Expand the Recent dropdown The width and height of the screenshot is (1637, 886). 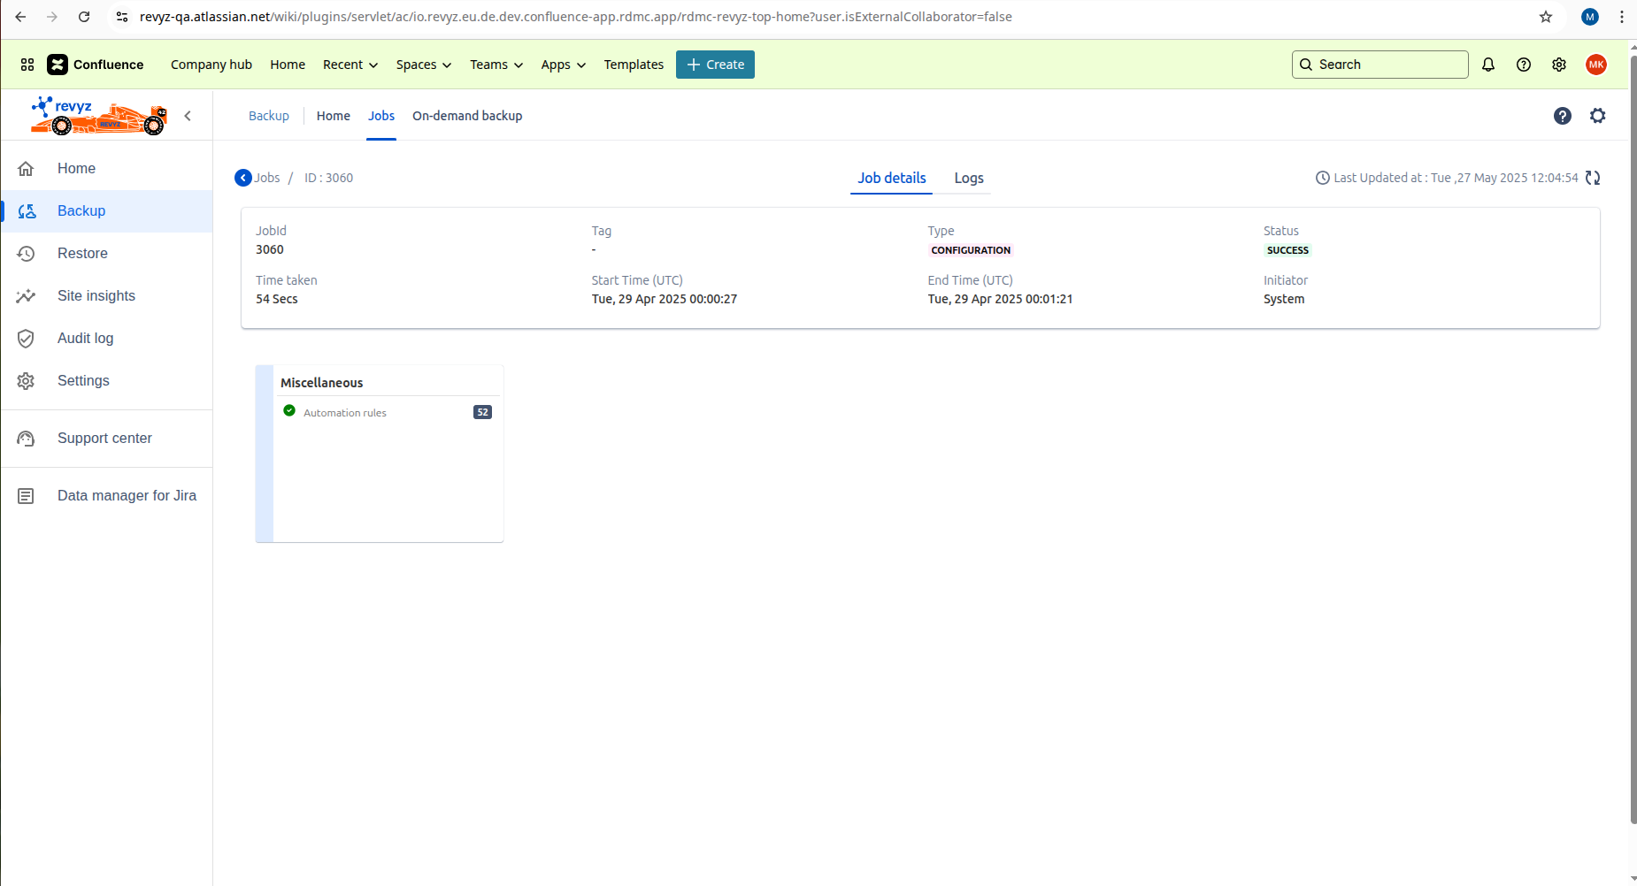[x=350, y=64]
